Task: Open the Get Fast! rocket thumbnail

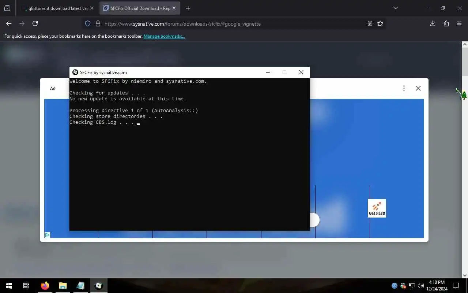Action: click(377, 208)
